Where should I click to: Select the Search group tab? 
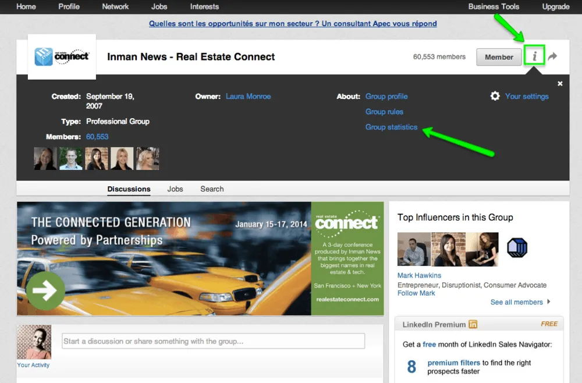[212, 189]
